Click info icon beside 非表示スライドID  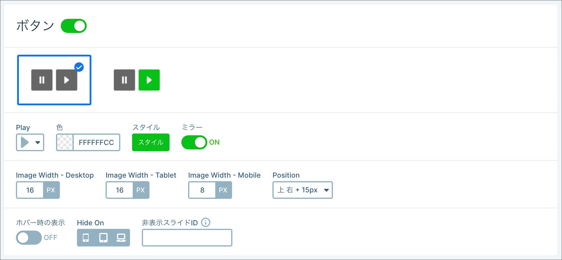coord(206,222)
